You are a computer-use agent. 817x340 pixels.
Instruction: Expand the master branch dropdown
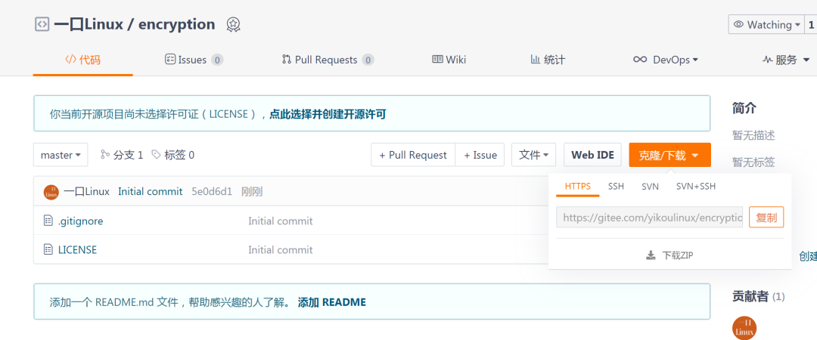click(61, 155)
